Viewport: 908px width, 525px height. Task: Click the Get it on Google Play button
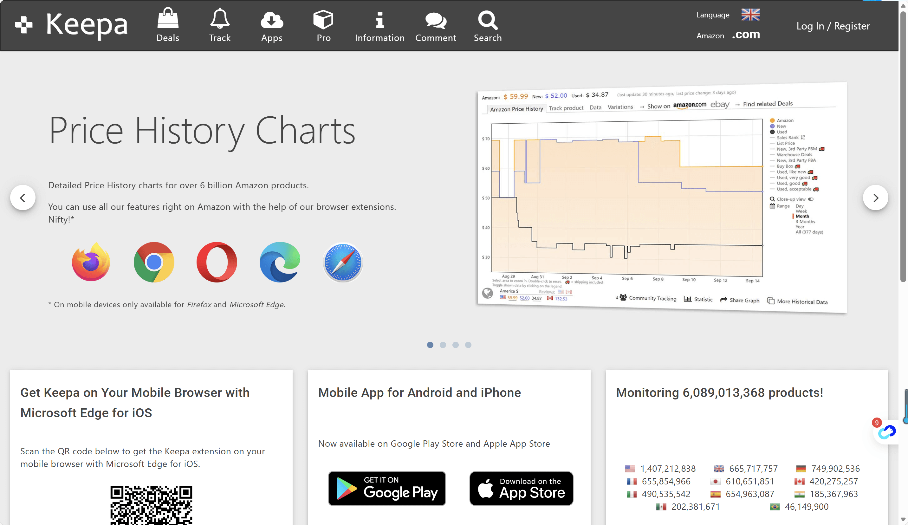click(x=387, y=488)
